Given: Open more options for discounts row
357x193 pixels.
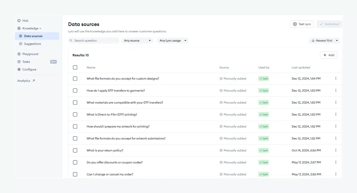Looking at the screenshot, I should click(336, 162).
